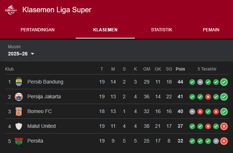Open the Persib Bandung team link
The height and width of the screenshot is (153, 233).
(x=45, y=82)
